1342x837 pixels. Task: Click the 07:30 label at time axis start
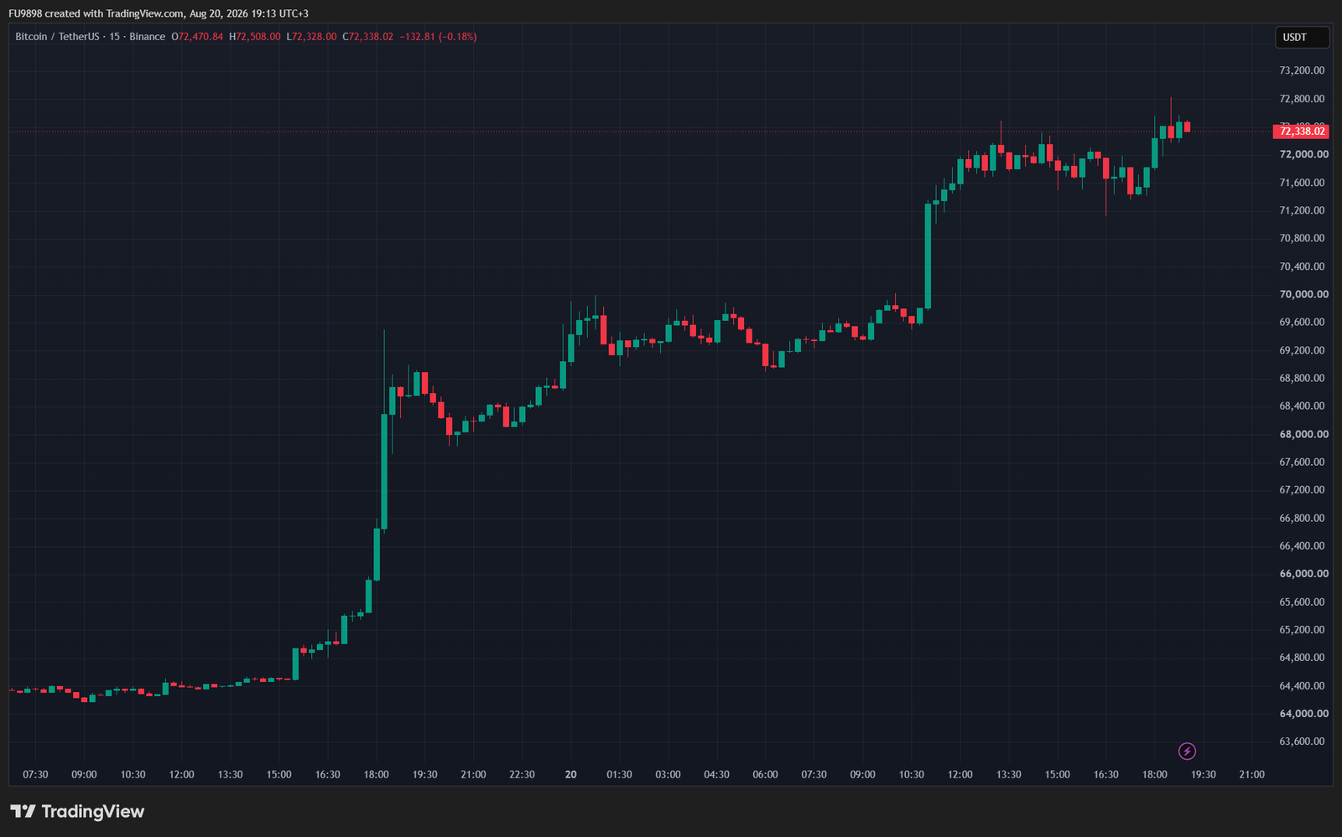point(35,774)
